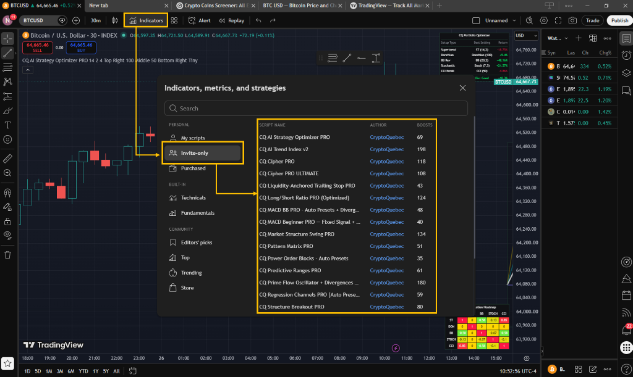The width and height of the screenshot is (633, 377).
Task: Select the Text annotation tool
Action: 7,125
